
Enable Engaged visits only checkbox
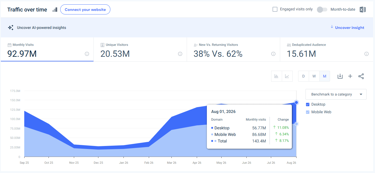coord(275,9)
